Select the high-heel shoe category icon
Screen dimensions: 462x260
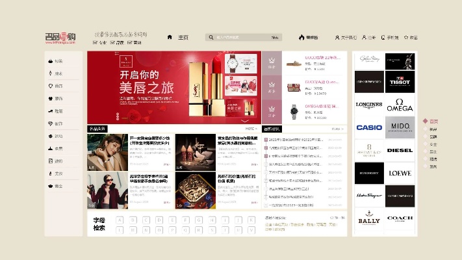pos(51,111)
